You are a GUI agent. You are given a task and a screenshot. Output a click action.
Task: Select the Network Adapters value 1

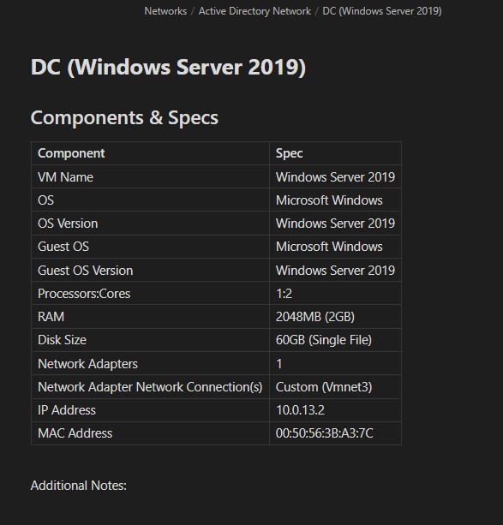pos(279,364)
